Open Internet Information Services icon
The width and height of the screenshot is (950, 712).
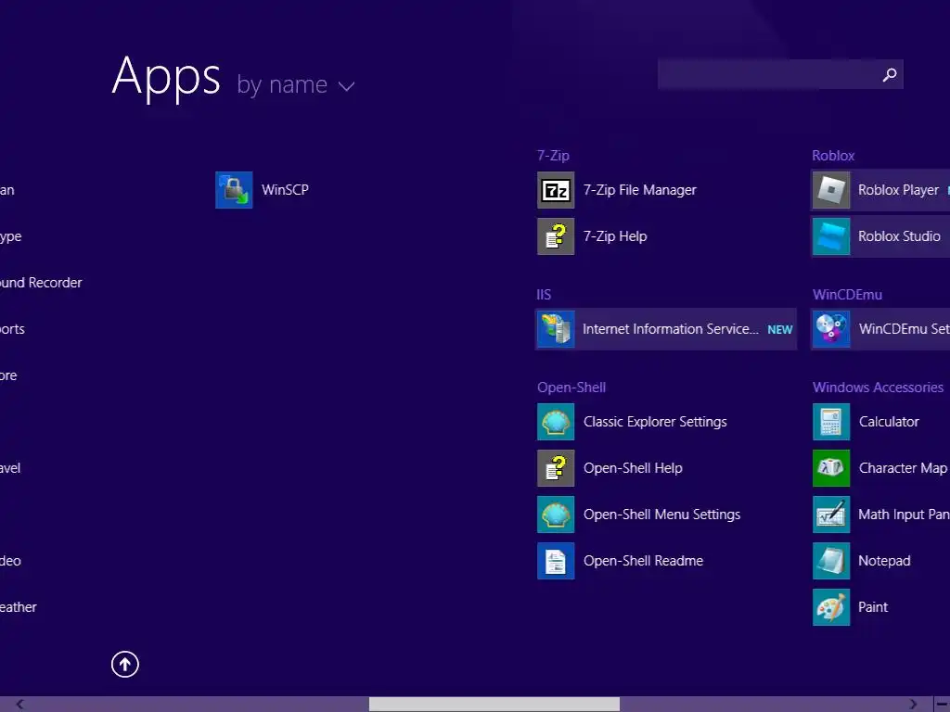pos(556,329)
